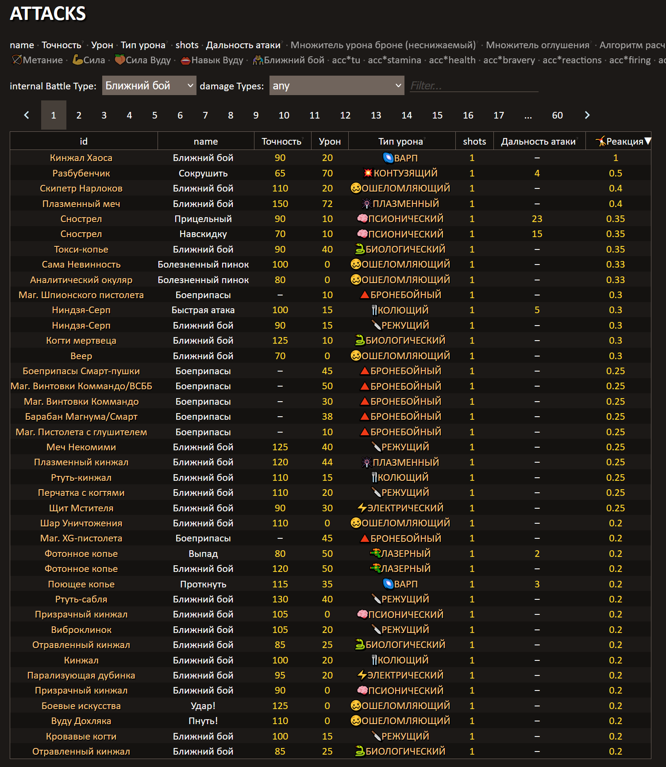The width and height of the screenshot is (666, 767).
Task: Click КОЛЮЩИЙ fork icon in Быстрая атака row
Action: 374,310
